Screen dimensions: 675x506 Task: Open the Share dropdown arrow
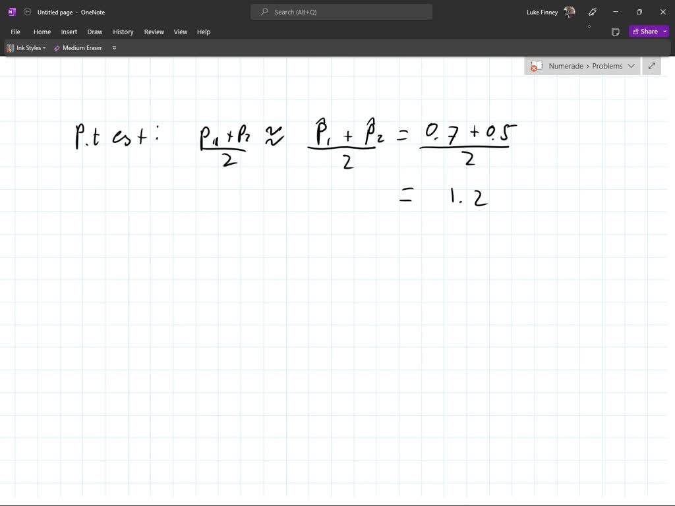pyautogui.click(x=665, y=31)
